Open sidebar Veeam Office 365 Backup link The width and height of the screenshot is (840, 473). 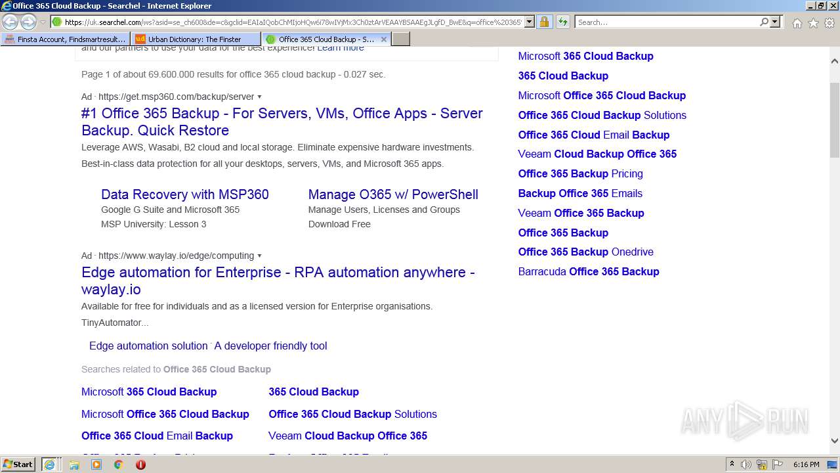581,213
